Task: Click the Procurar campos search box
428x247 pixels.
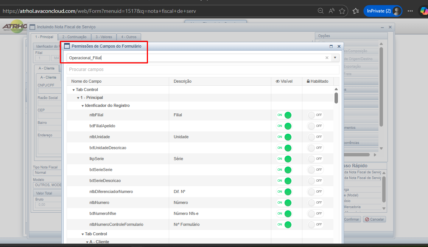Action: tap(203, 69)
